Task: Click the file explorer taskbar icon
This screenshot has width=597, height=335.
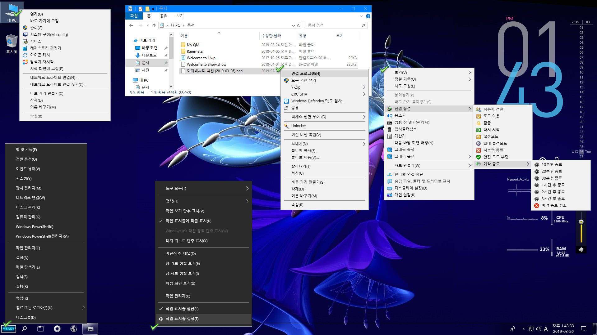Action: click(x=90, y=329)
